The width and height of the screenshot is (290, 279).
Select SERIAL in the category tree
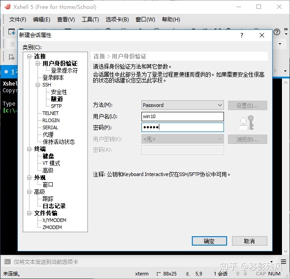50,127
